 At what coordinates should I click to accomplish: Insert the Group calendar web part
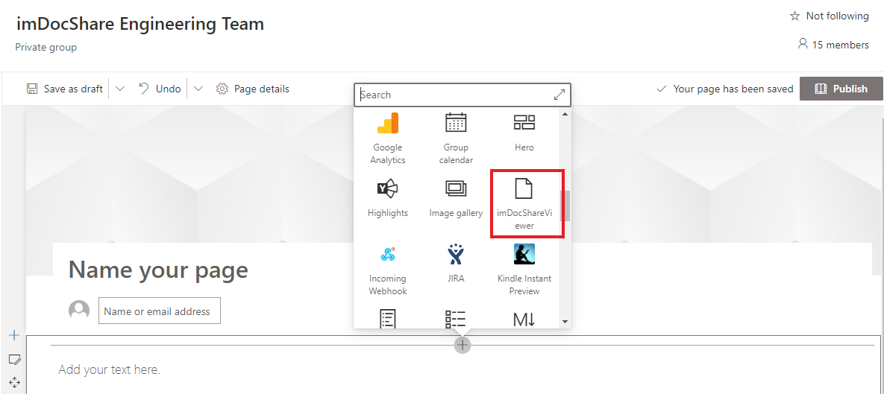point(456,138)
